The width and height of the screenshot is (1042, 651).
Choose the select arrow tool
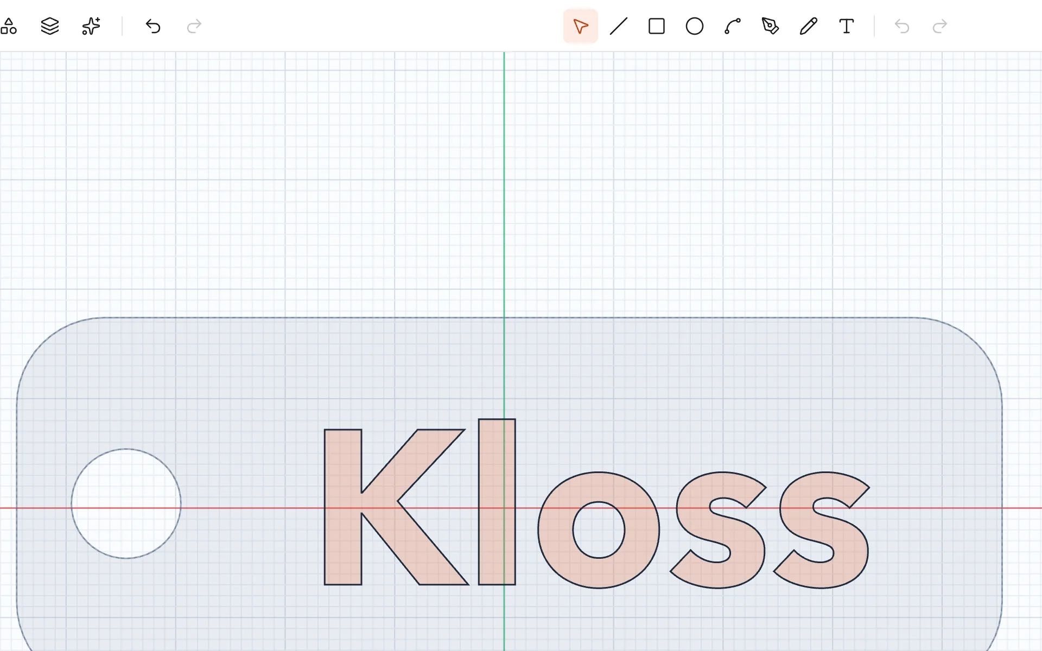581,26
